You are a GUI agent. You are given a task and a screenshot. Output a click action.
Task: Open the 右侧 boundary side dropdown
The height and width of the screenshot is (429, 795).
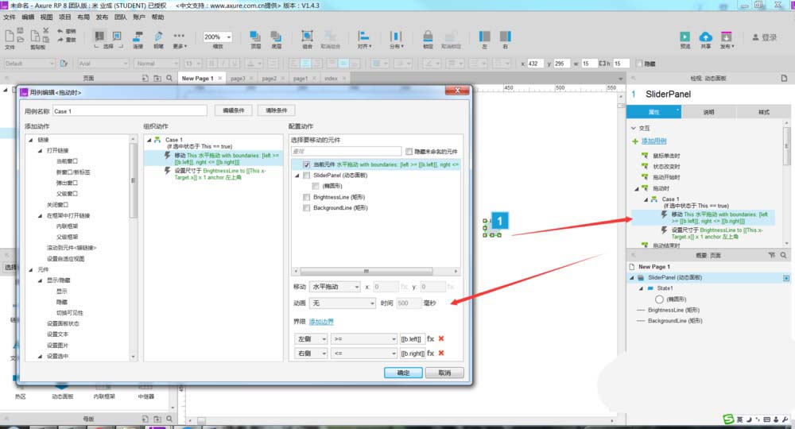(312, 353)
